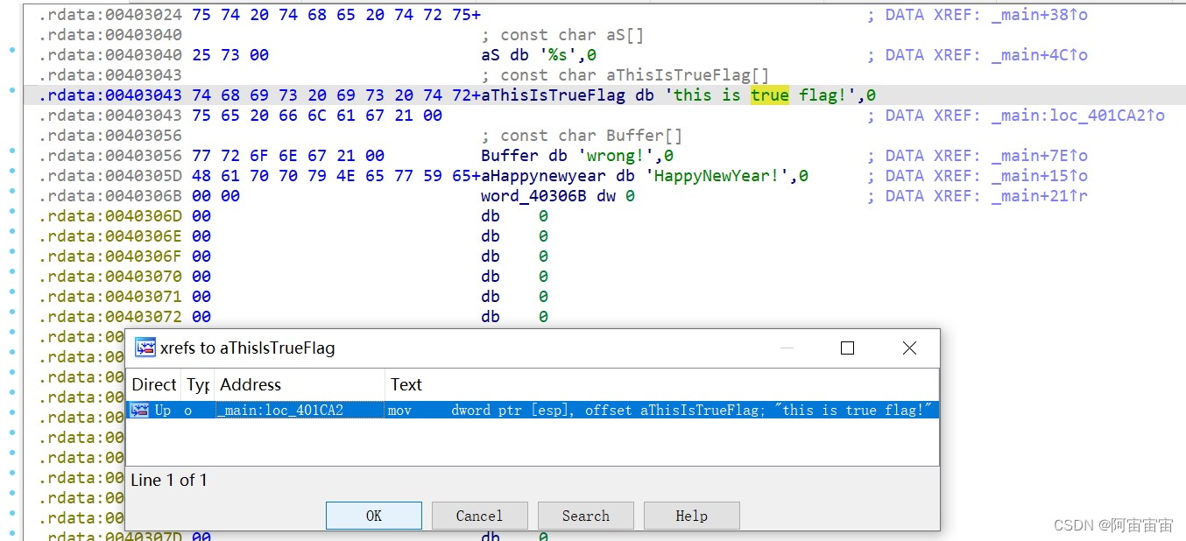Click the xrefs dialog title bar icon
The height and width of the screenshot is (541, 1186).
click(145, 348)
